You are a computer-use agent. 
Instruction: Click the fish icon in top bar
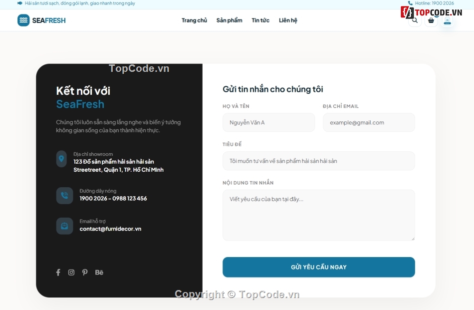tap(20, 3)
